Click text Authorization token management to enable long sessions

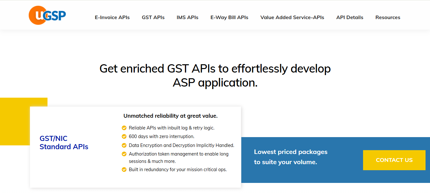point(179,157)
